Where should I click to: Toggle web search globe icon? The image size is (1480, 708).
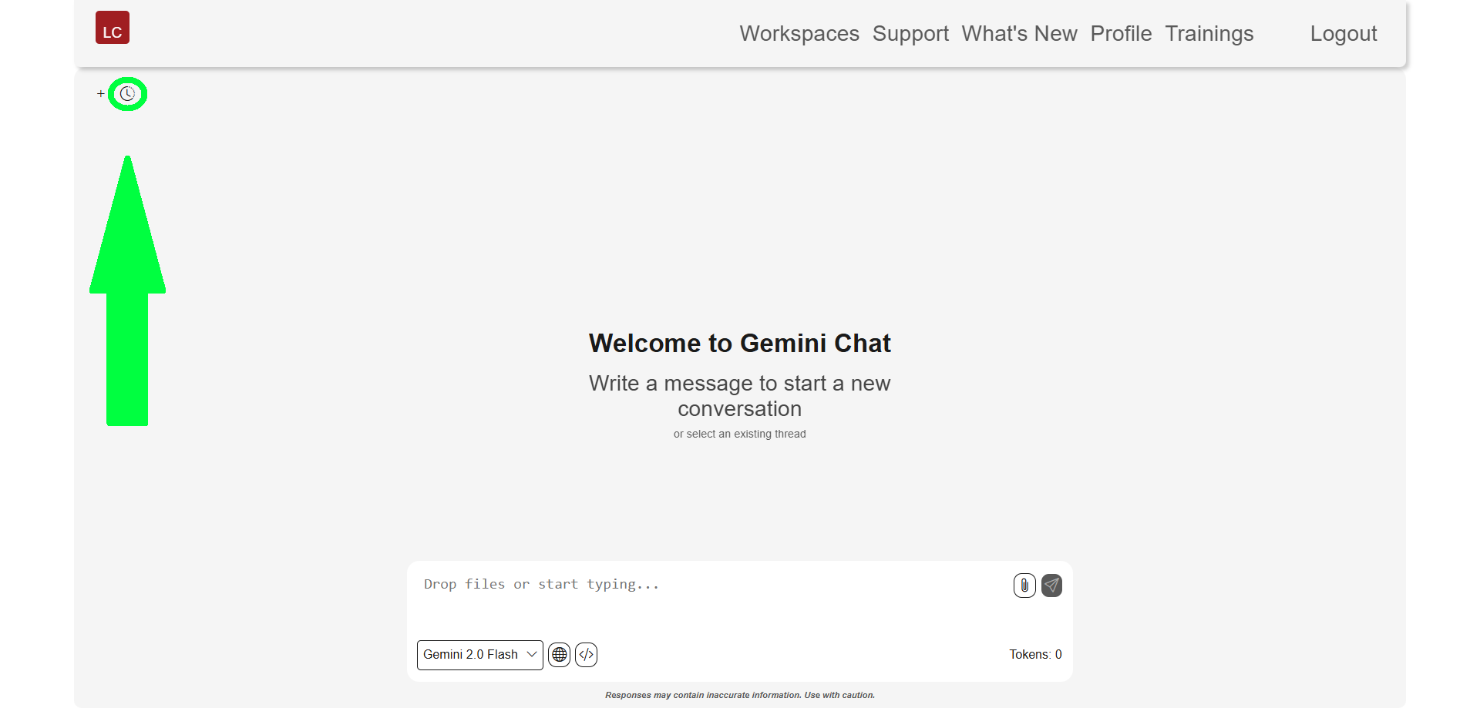pos(560,655)
